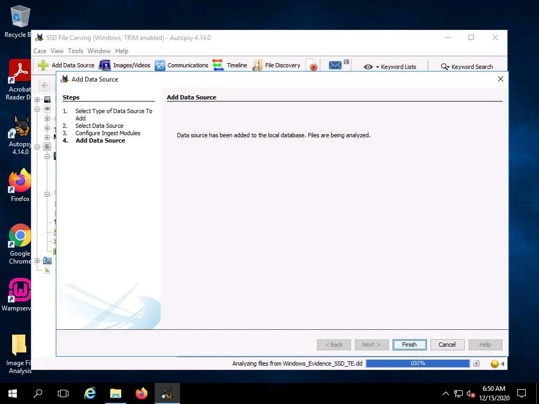The image size is (539, 404).
Task: Open File Explorer from the taskbar
Action: tap(115, 393)
